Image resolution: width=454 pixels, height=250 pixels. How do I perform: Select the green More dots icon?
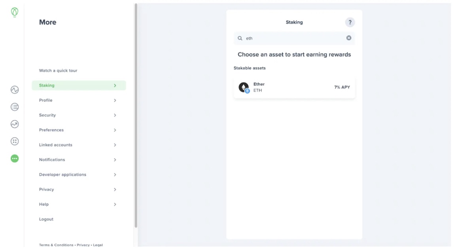tap(14, 158)
